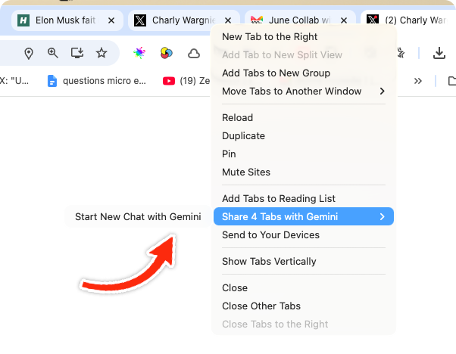
Task: Open the all bookmarks folder icon
Action: tap(452, 81)
